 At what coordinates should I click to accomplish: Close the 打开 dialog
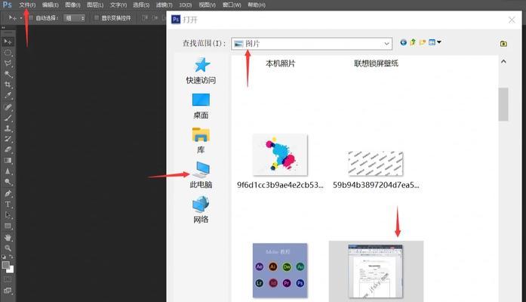(512, 20)
